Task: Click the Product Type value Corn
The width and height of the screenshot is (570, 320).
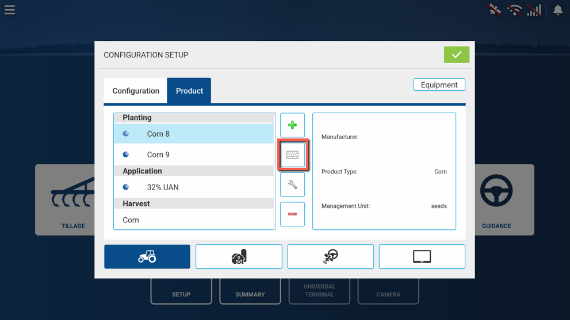Action: (440, 171)
